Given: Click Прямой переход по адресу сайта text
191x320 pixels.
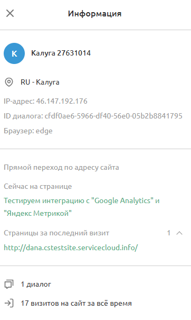Looking at the screenshot, I should pos(61,168).
